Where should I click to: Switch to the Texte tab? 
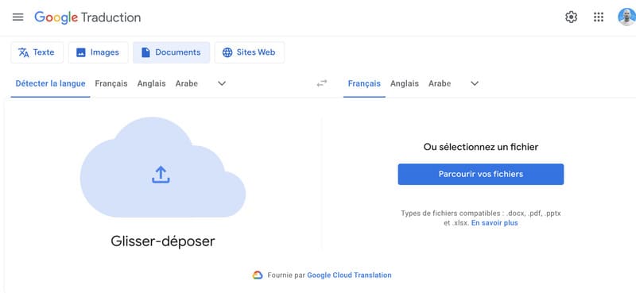coord(37,52)
